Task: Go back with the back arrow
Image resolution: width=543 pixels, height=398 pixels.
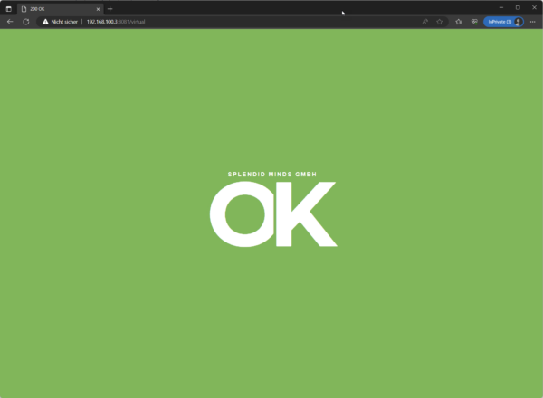Action: (10, 22)
